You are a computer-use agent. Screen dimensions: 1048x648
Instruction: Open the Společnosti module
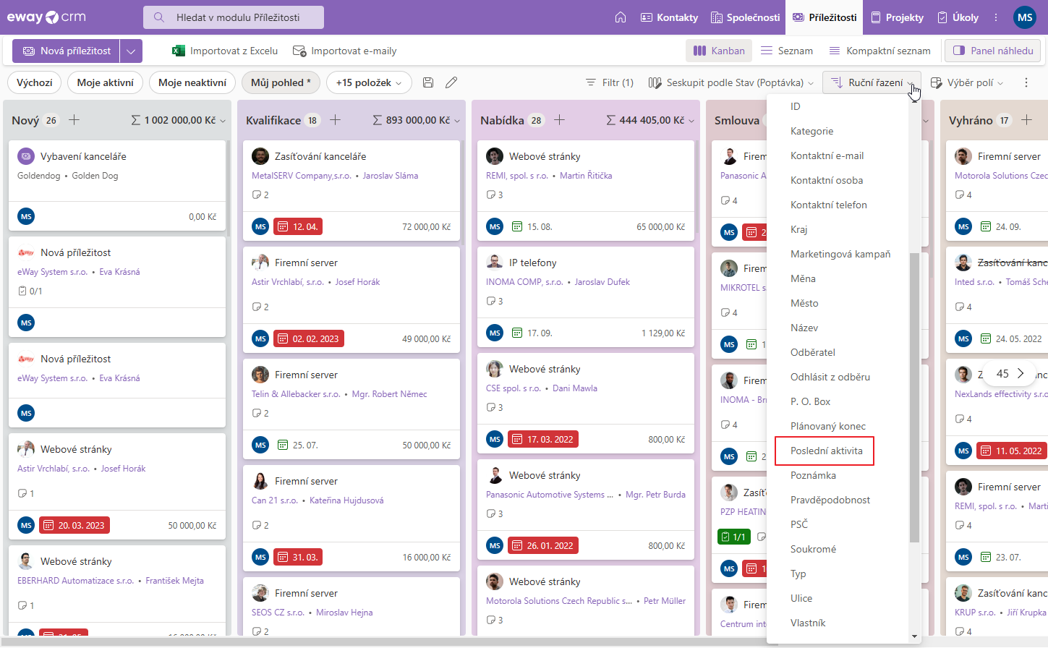pyautogui.click(x=745, y=17)
